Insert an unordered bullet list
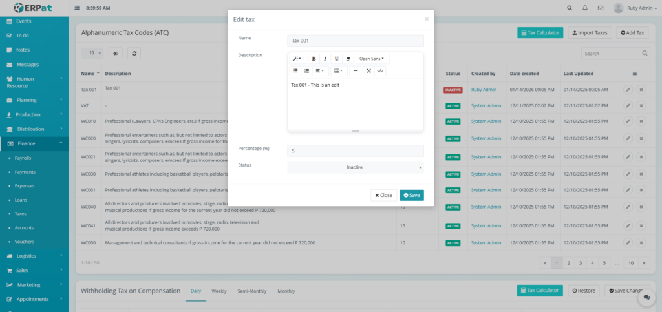The image size is (662, 312). (295, 71)
